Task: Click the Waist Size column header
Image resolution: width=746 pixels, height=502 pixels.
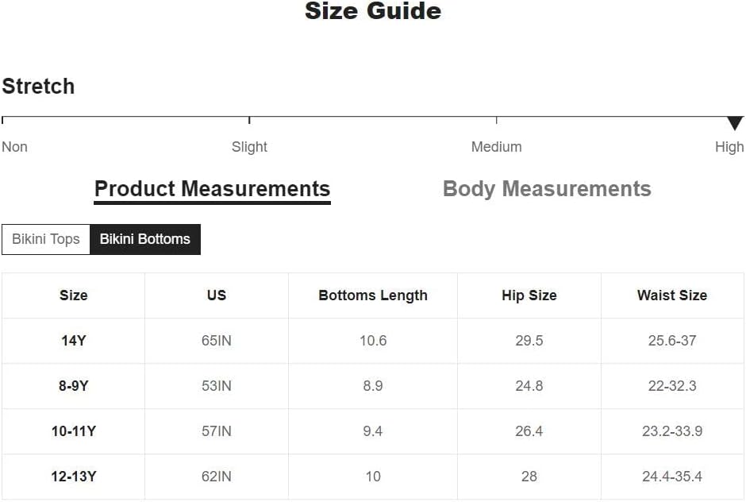Action: [x=672, y=295]
